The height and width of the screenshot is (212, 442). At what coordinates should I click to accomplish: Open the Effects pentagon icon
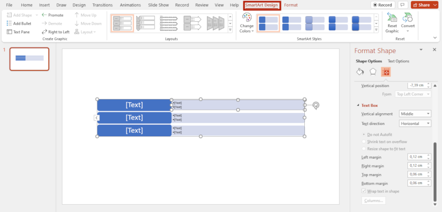pos(373,72)
